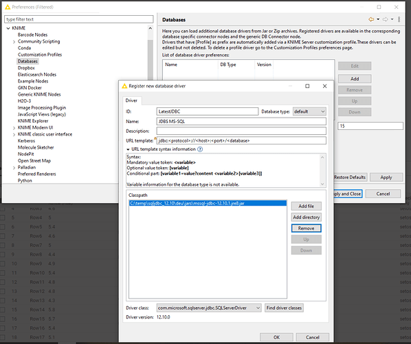411x344 pixels.
Task: Select NodePit tree item
Action: pos(25,154)
